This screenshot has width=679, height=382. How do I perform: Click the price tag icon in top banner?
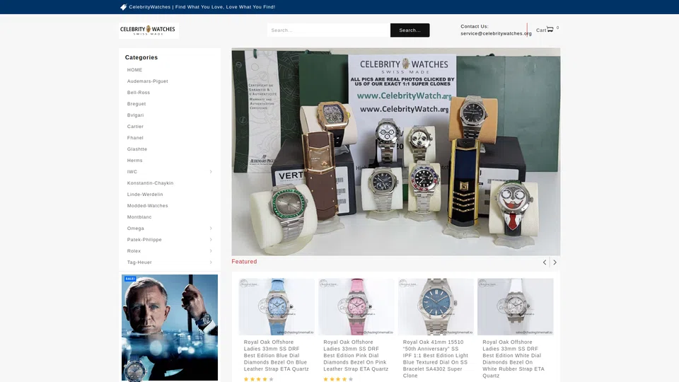tap(123, 7)
